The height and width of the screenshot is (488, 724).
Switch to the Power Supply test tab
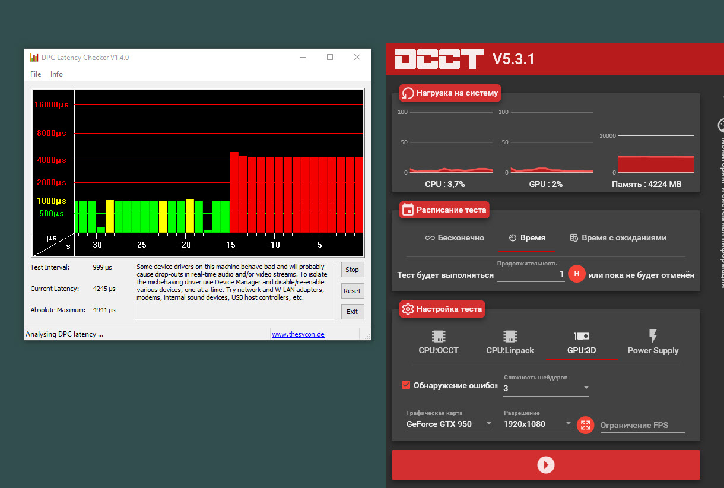click(653, 343)
